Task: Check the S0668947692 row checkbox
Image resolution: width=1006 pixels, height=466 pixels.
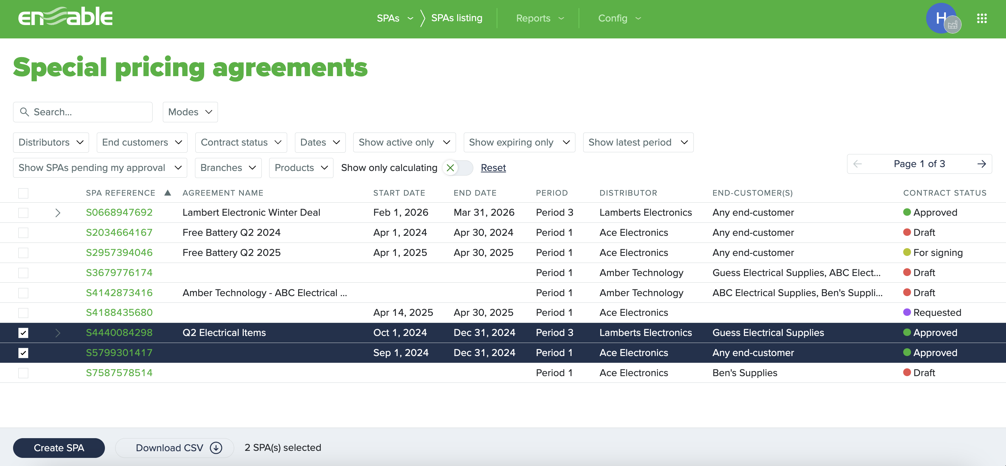Action: [x=23, y=213]
